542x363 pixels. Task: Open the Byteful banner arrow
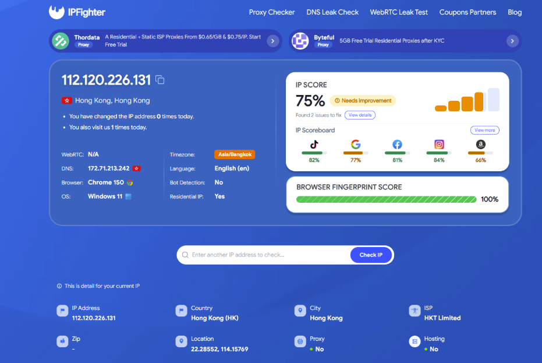tap(512, 41)
